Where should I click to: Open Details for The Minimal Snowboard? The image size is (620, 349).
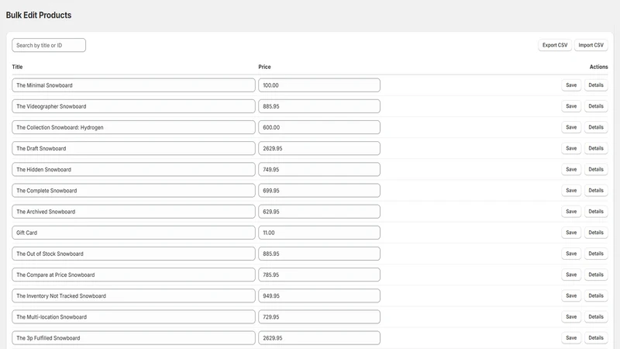coord(596,85)
